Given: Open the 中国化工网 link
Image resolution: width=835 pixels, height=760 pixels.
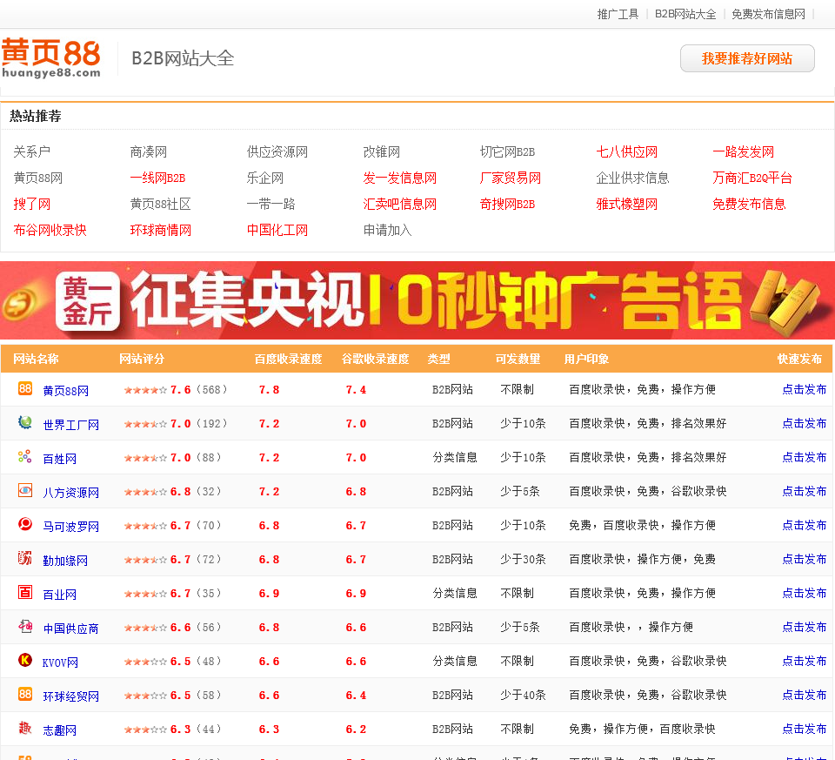Looking at the screenshot, I should pyautogui.click(x=277, y=230).
